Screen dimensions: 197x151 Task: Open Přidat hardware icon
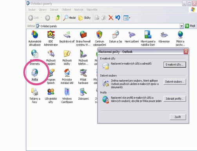pos(83,76)
